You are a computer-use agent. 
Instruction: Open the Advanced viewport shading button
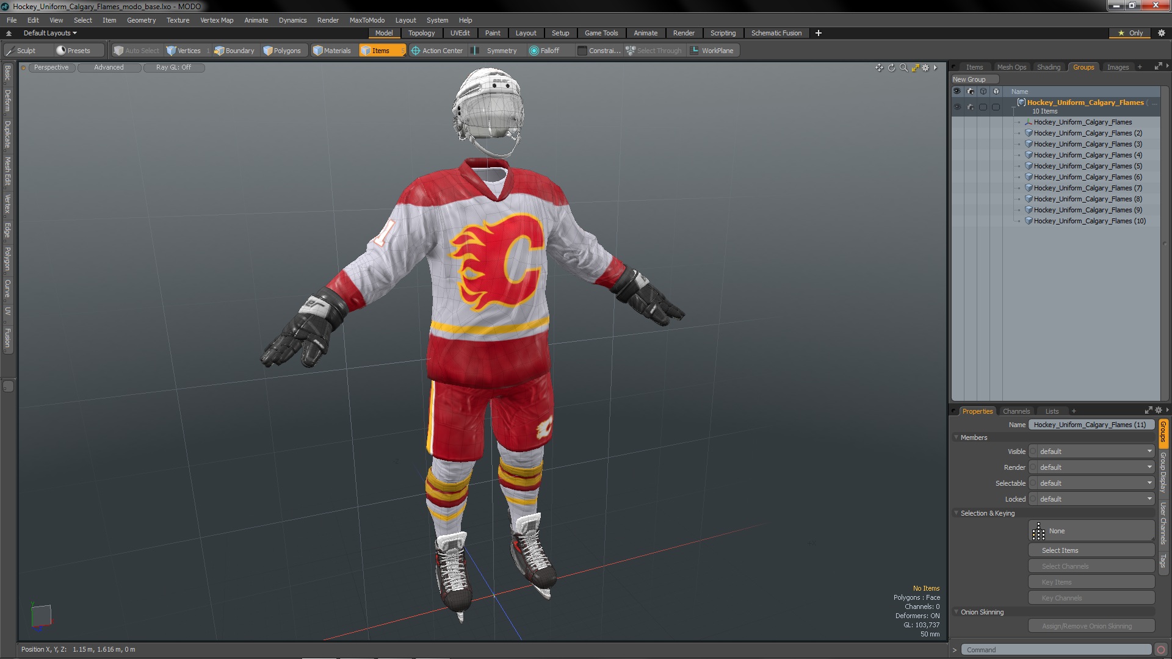[x=109, y=68]
